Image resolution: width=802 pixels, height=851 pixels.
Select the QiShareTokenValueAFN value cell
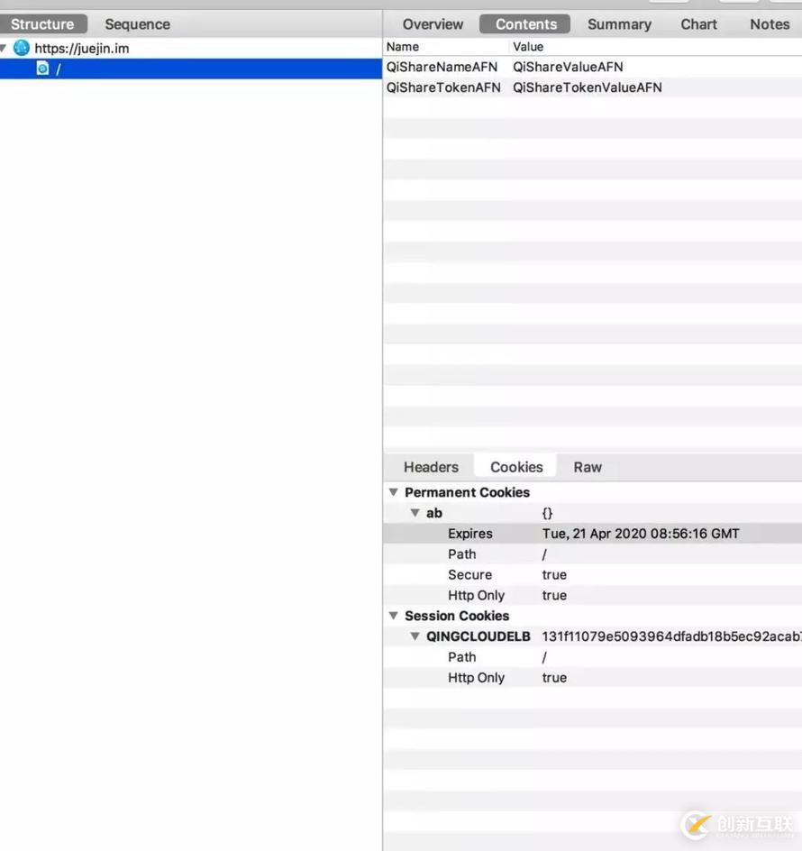coord(588,87)
